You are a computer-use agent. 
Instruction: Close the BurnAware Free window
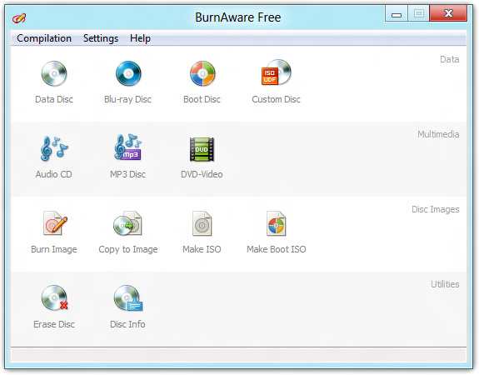coord(448,13)
